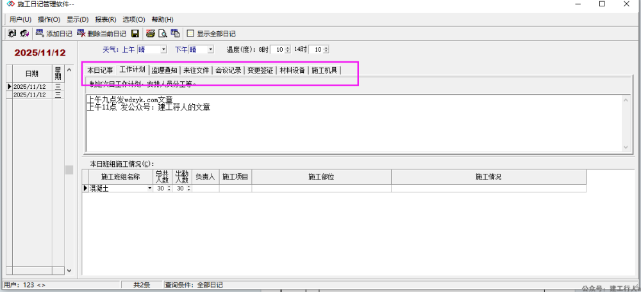Switch to the 材料设备 tab
Screen dimensions: 641x292
292,70
